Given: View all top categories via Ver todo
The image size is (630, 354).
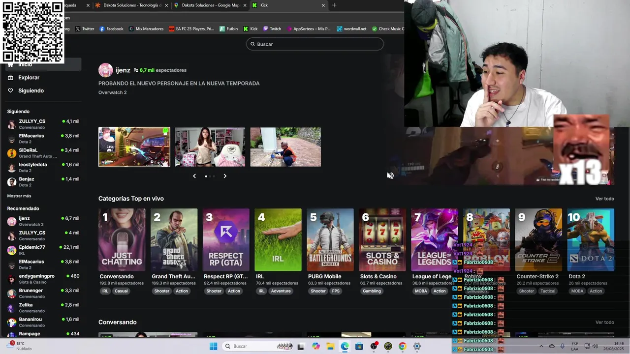Looking at the screenshot, I should (604, 199).
